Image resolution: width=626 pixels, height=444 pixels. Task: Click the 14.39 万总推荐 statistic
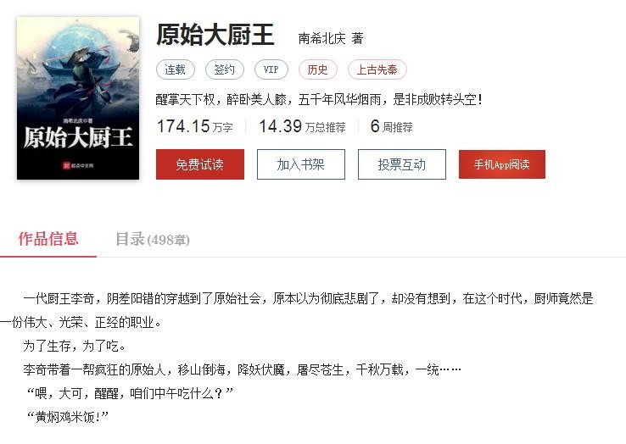(302, 126)
